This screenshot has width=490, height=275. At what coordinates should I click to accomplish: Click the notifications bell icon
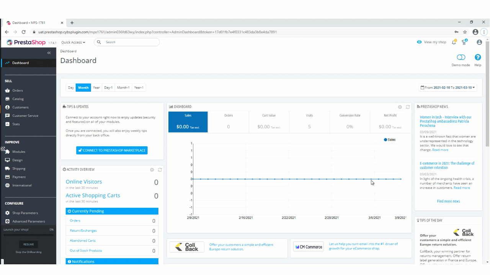[454, 42]
